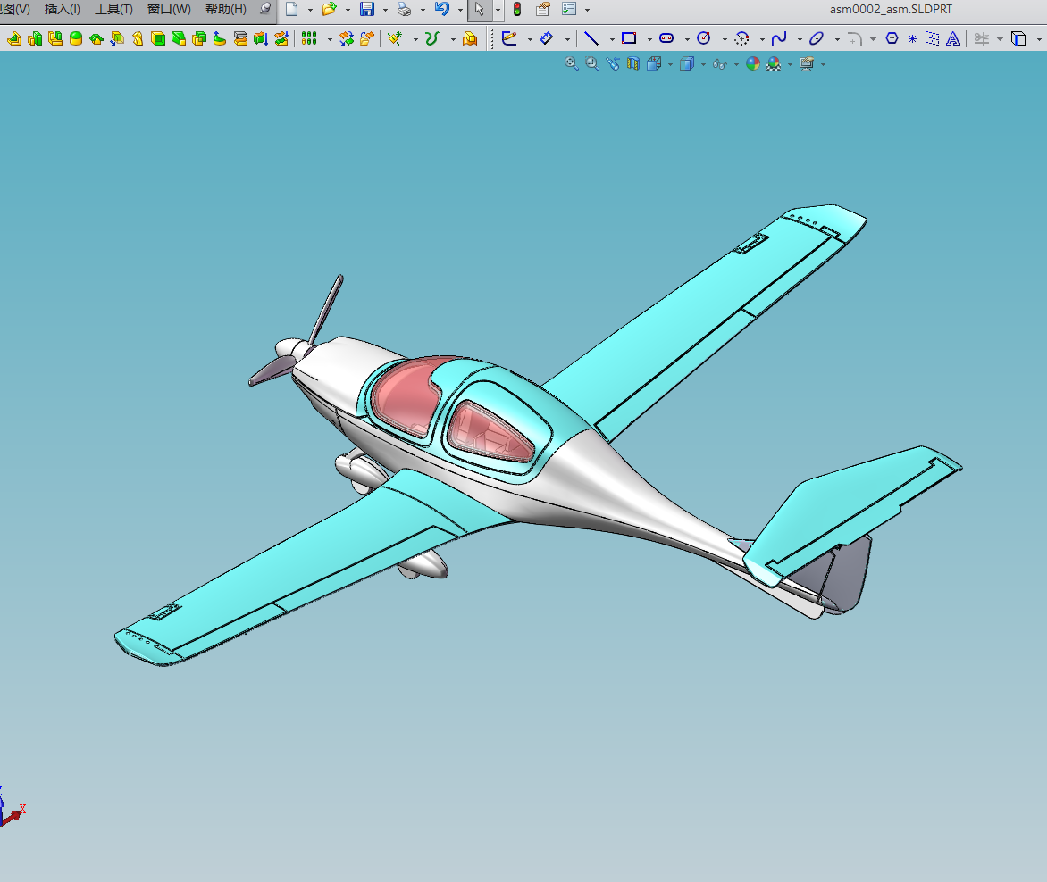
Task: Select the Circle sketch tool
Action: click(704, 38)
